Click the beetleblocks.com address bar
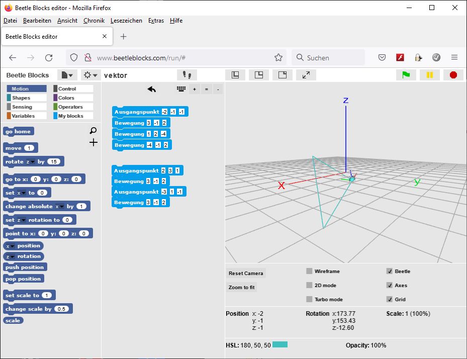Image resolution: width=467 pixels, height=359 pixels. (x=176, y=57)
